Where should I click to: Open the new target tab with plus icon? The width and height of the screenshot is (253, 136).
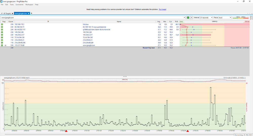(31, 13)
